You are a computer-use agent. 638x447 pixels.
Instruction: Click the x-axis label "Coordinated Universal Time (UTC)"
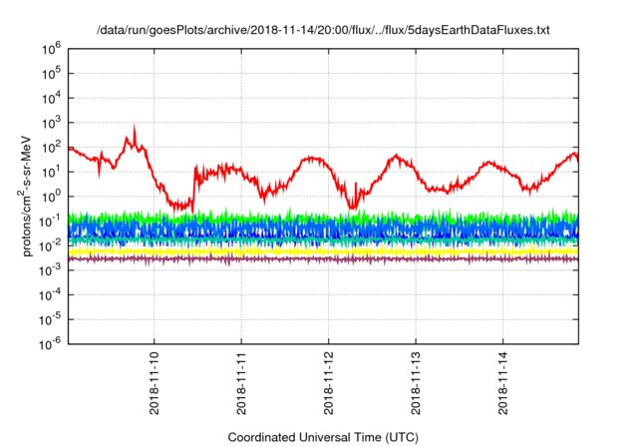323,437
